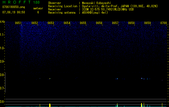Click the meteor echo trace near 0657
Viewport: 169px width, 107px height.
tap(117, 79)
